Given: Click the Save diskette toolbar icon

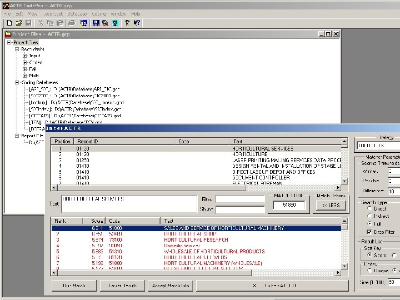Looking at the screenshot, I should tap(28, 23).
